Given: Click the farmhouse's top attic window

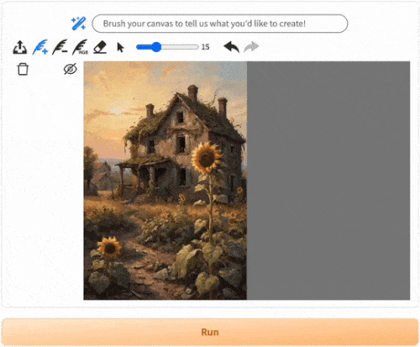Looking at the screenshot, I should point(180,118).
